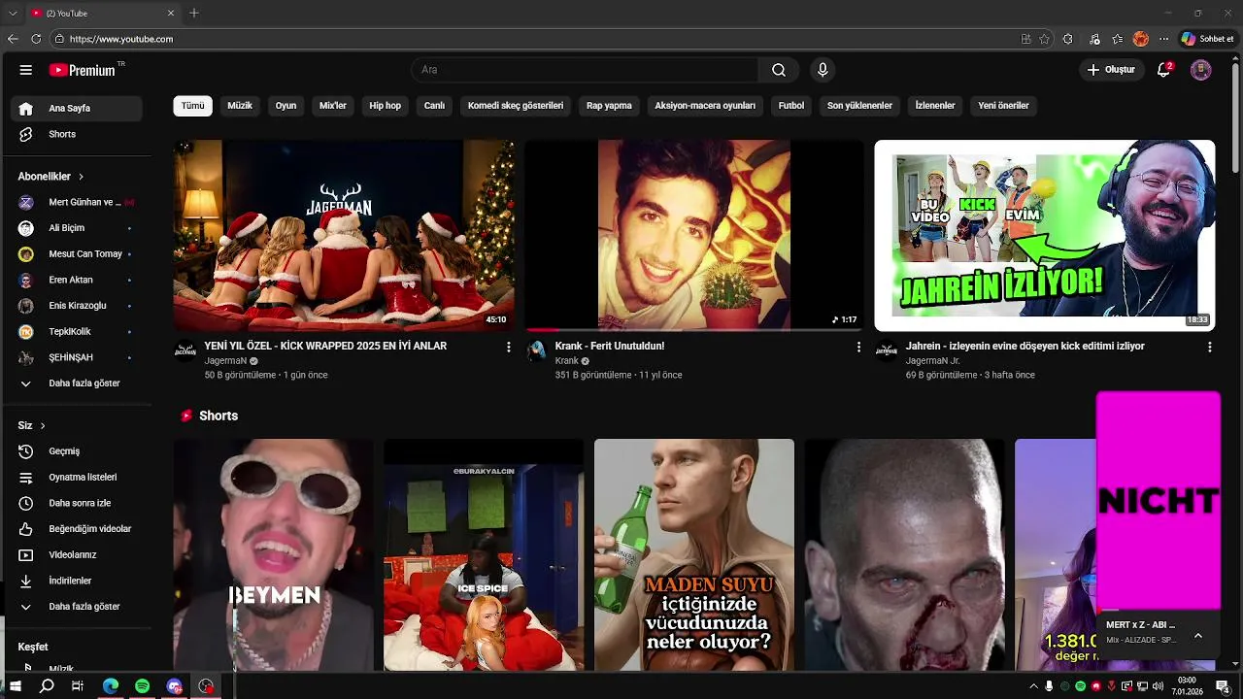The height and width of the screenshot is (699, 1243).
Task: Expand Daha fazla göster under Abonelikler
Action: point(77,383)
